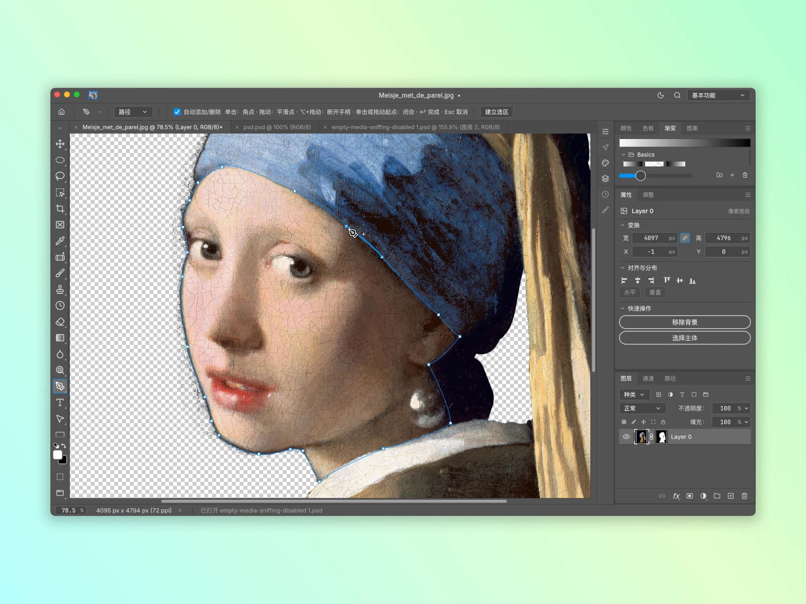Toggle the 自动添加/删除 checkbox
This screenshot has width=806, height=604.
[177, 112]
